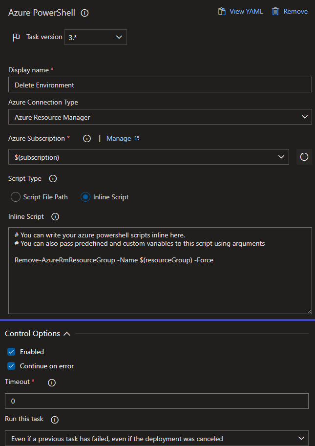Click the info icon beside Script Type
The height and width of the screenshot is (446, 315).
click(53, 179)
